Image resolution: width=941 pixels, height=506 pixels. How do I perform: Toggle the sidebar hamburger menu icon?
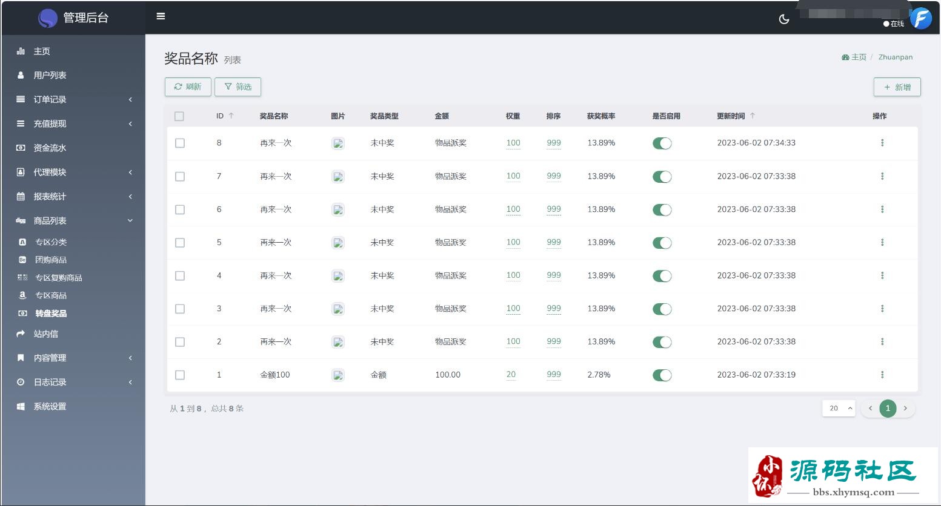[x=161, y=16]
